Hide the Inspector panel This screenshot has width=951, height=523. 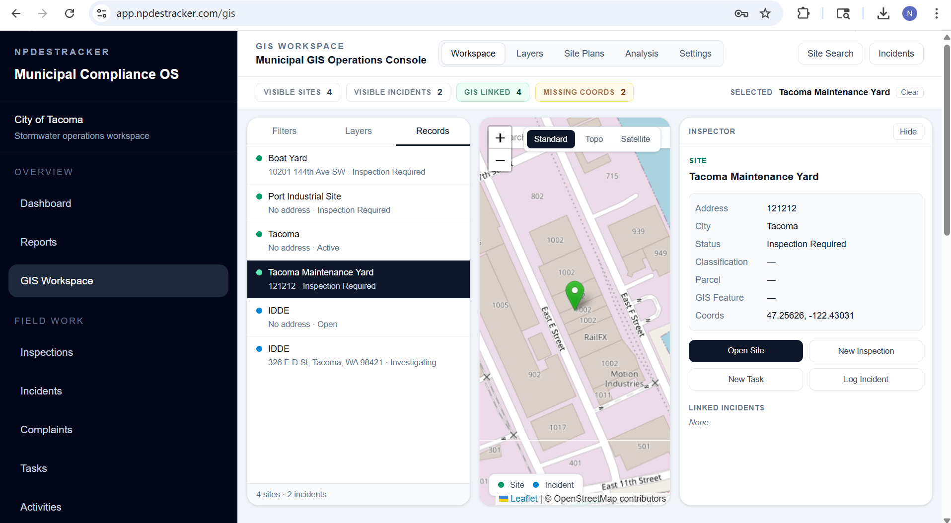click(x=908, y=131)
